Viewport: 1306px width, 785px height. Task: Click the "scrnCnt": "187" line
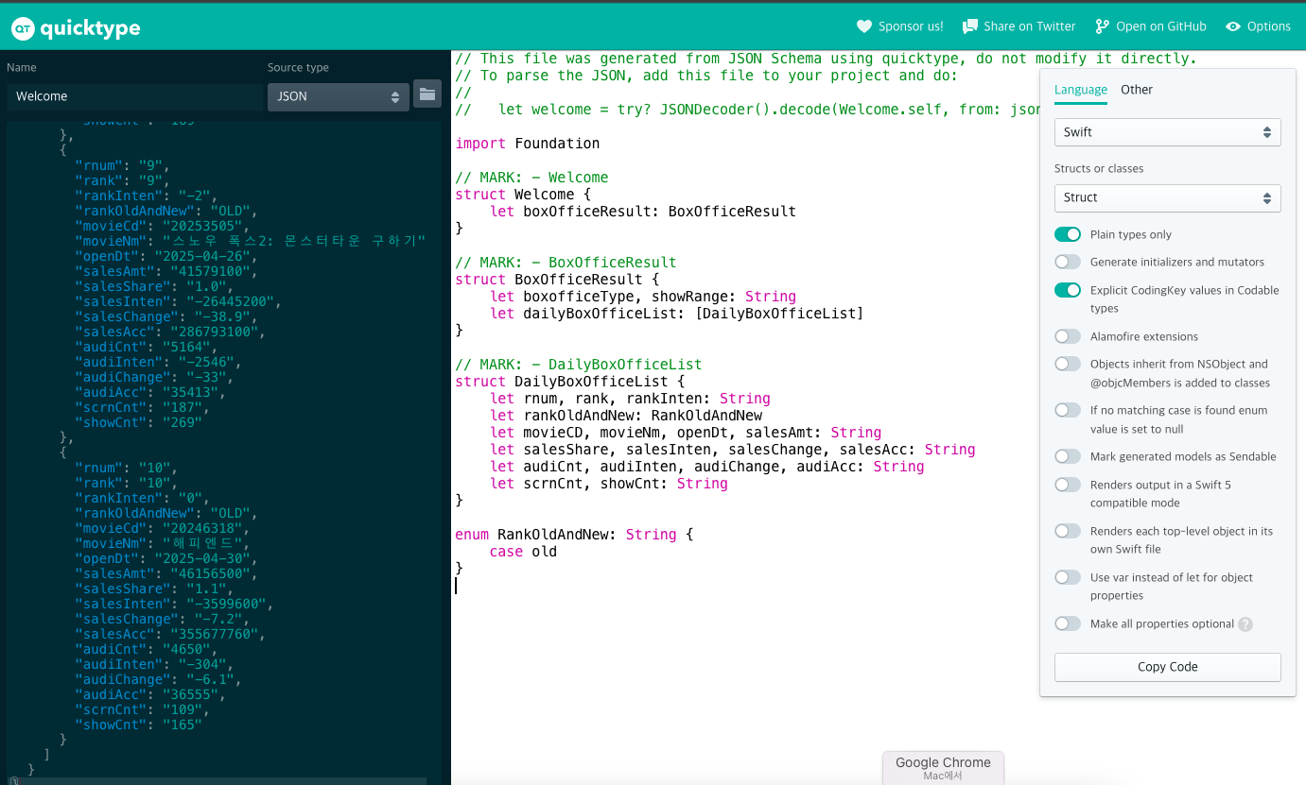(x=143, y=407)
